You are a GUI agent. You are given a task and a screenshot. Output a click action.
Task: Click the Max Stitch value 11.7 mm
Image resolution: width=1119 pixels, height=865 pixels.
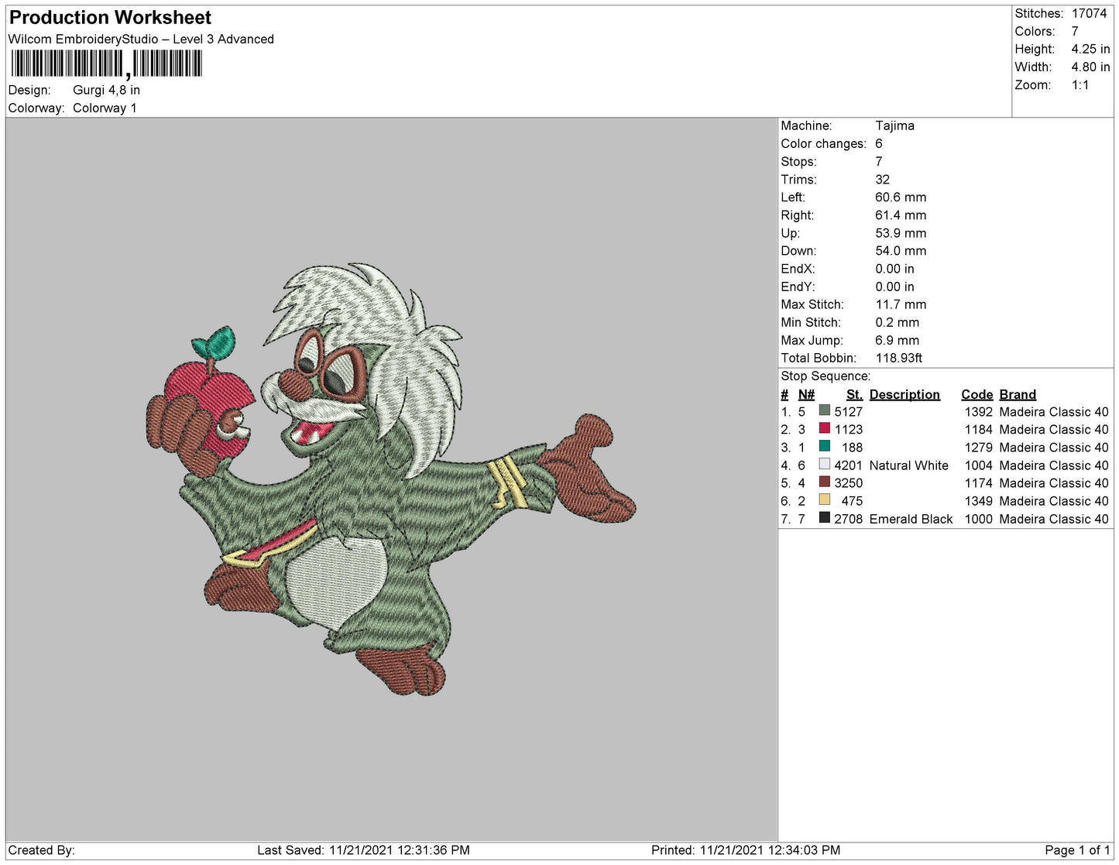pos(901,304)
